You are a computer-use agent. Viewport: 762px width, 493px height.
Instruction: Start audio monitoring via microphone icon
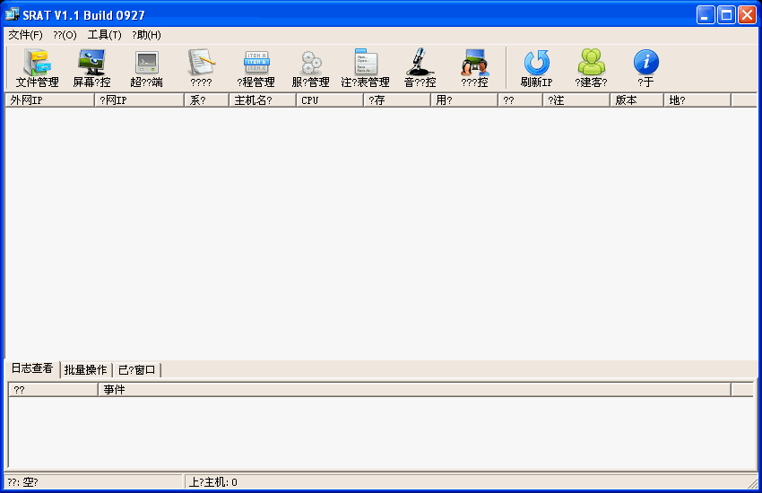tap(420, 68)
